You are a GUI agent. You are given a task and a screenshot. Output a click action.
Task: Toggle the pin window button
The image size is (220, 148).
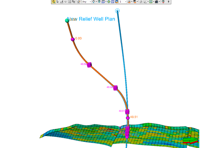[x=168, y=2]
